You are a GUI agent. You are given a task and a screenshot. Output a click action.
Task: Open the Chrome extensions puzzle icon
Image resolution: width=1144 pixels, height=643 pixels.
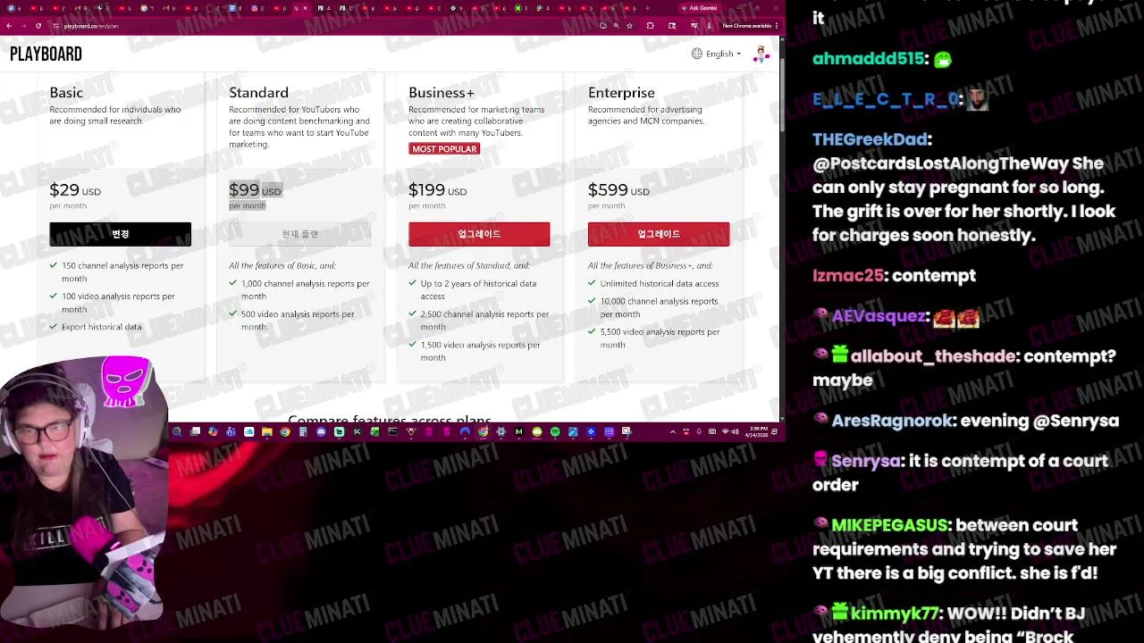650,26
